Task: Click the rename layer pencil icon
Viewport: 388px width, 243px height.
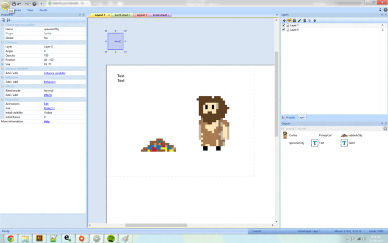Action: click(299, 21)
